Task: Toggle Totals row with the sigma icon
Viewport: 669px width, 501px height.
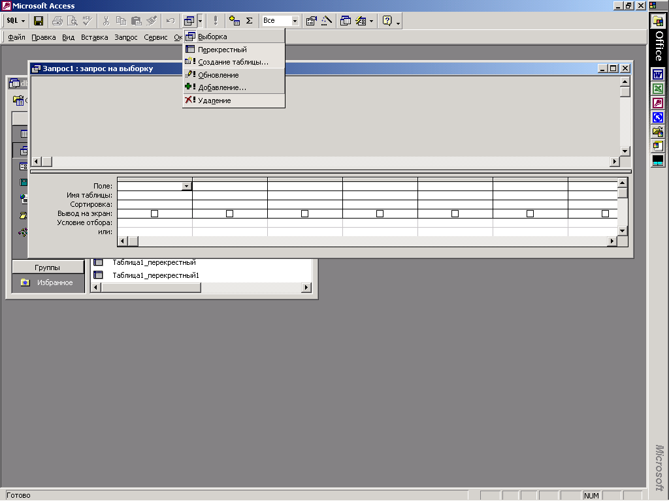Action: click(x=250, y=20)
